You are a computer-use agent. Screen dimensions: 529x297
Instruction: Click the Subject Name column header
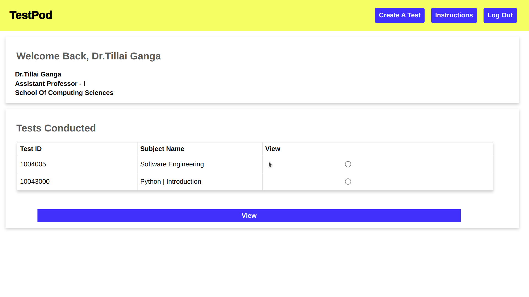point(162,149)
